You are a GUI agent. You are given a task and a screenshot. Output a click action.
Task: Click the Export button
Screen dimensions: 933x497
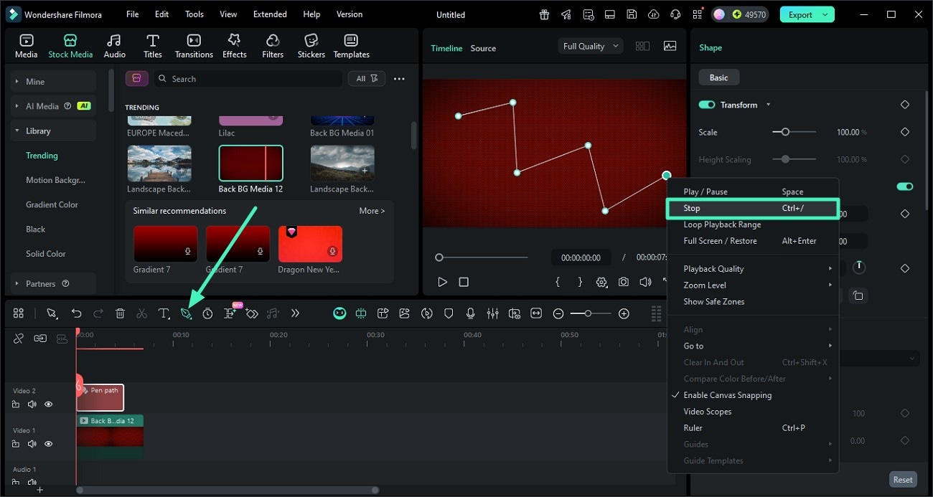pos(800,14)
